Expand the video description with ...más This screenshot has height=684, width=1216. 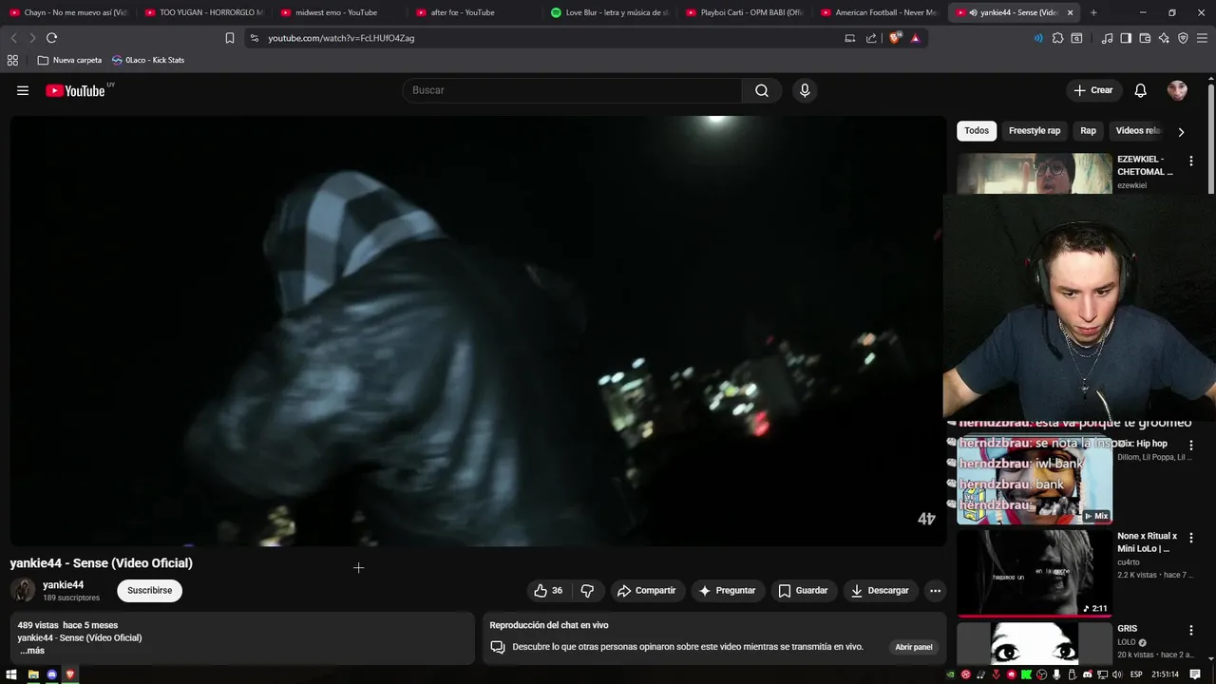(x=32, y=651)
